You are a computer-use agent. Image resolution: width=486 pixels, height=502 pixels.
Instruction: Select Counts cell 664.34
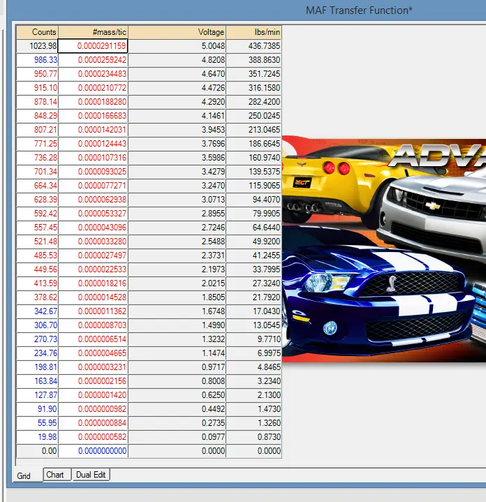tap(37, 186)
